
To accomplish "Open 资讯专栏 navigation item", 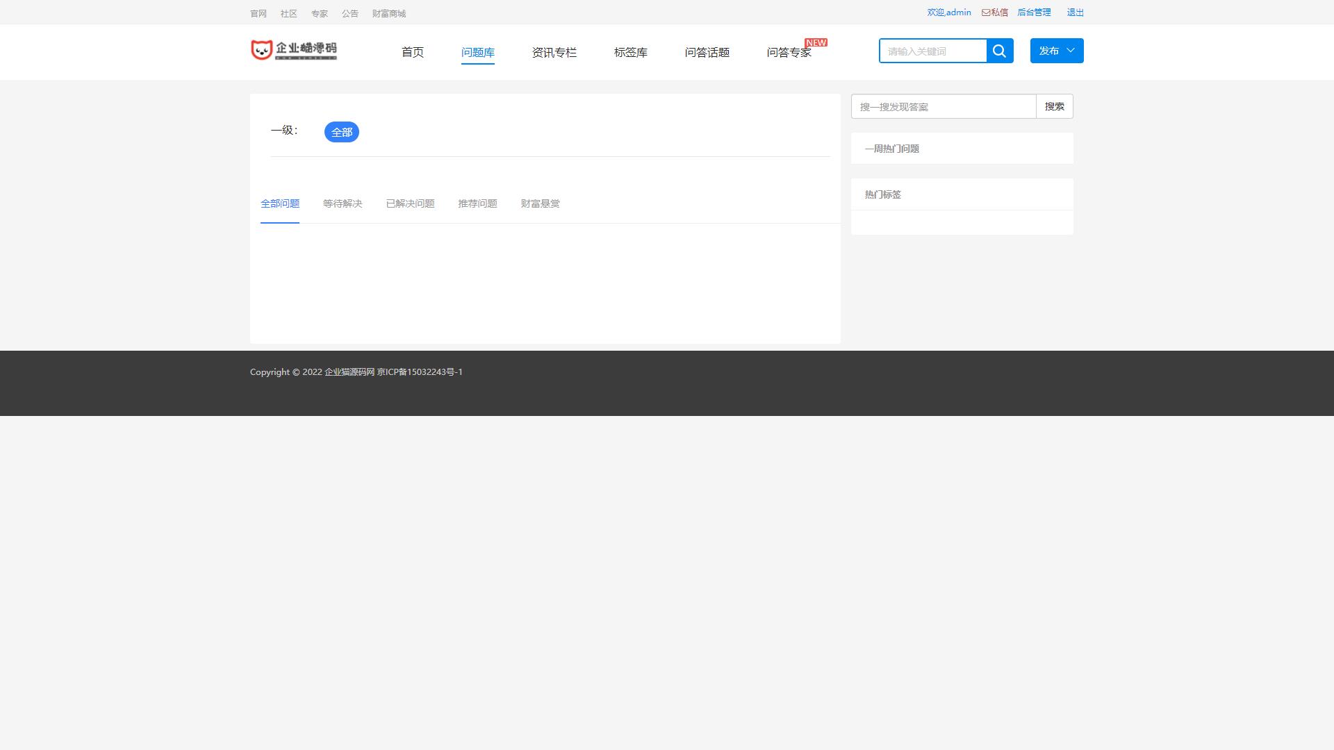I will (x=554, y=53).
